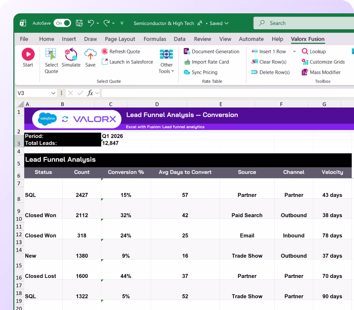
Task: Click the insert function fx icon
Action: coord(90,93)
